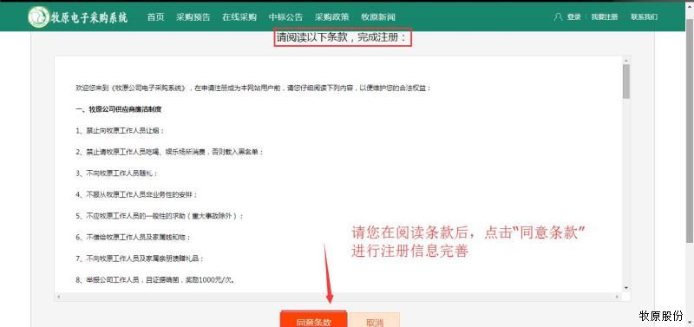Click terms box horizontal scroll-left arrow

[x=57, y=297]
